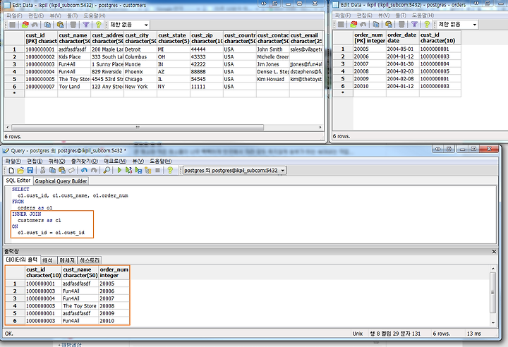This screenshot has height=347, width=508.
Task: Open 툴(T) menu in customers window
Action: pos(72,16)
